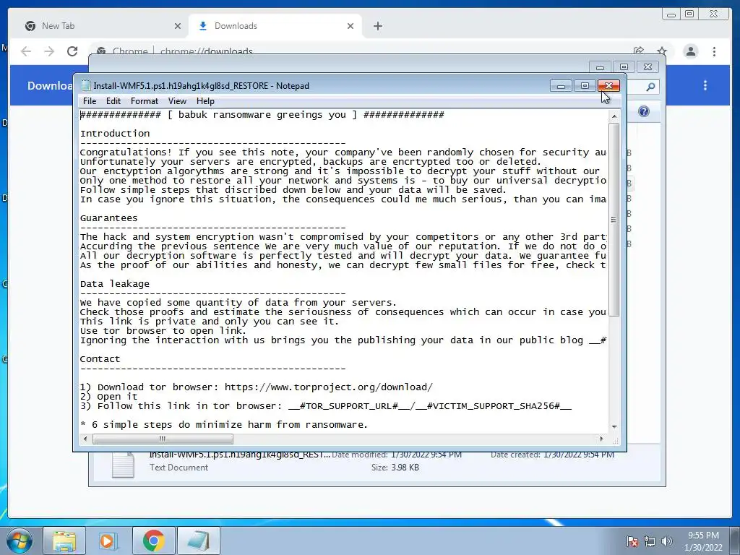Open volume speaker tray icon
Image resolution: width=740 pixels, height=555 pixels.
coord(667,541)
